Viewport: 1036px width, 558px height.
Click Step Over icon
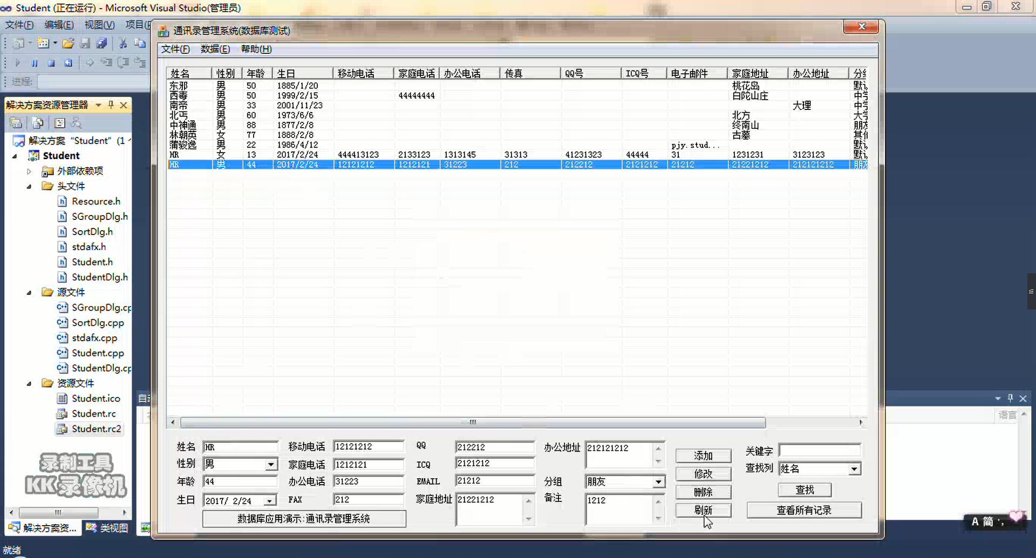123,63
